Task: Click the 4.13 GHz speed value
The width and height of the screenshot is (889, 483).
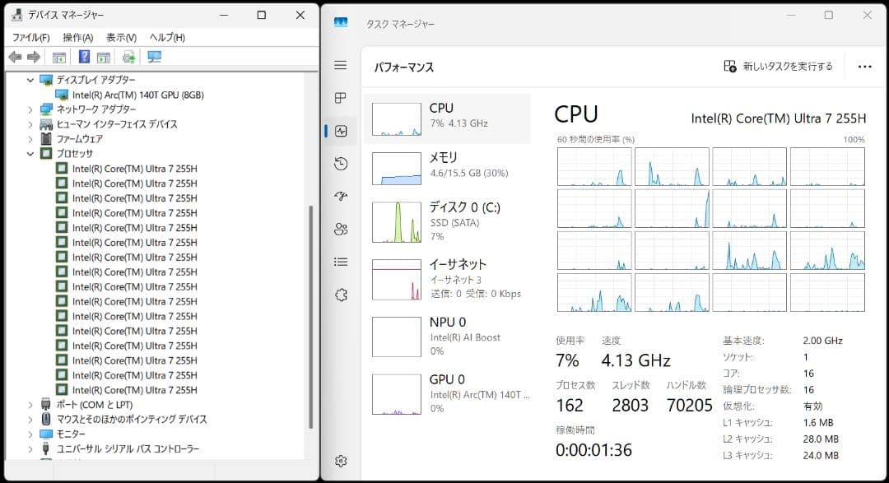Action: [635, 360]
